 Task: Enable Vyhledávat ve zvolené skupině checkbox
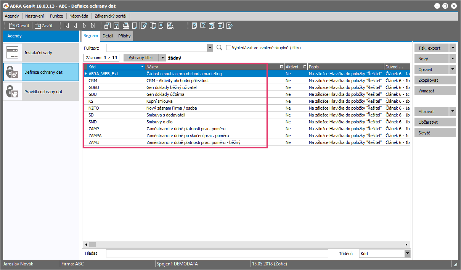(229, 48)
